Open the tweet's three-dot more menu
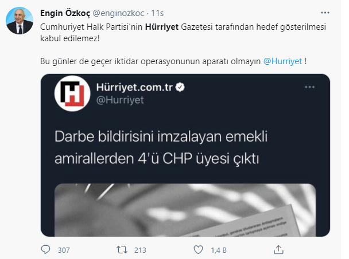This screenshot has width=349, height=259. 325,13
